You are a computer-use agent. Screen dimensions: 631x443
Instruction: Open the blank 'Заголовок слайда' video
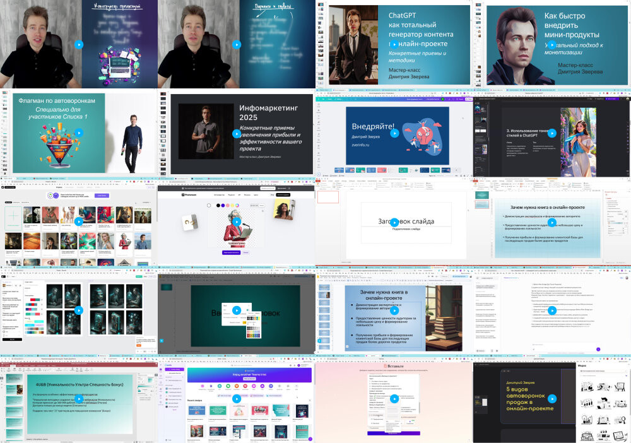(394, 222)
